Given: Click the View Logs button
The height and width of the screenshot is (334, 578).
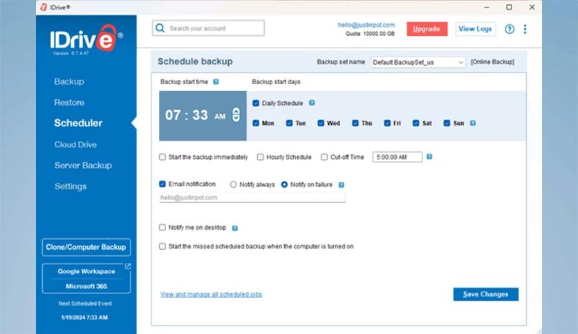Looking at the screenshot, I should pyautogui.click(x=475, y=29).
